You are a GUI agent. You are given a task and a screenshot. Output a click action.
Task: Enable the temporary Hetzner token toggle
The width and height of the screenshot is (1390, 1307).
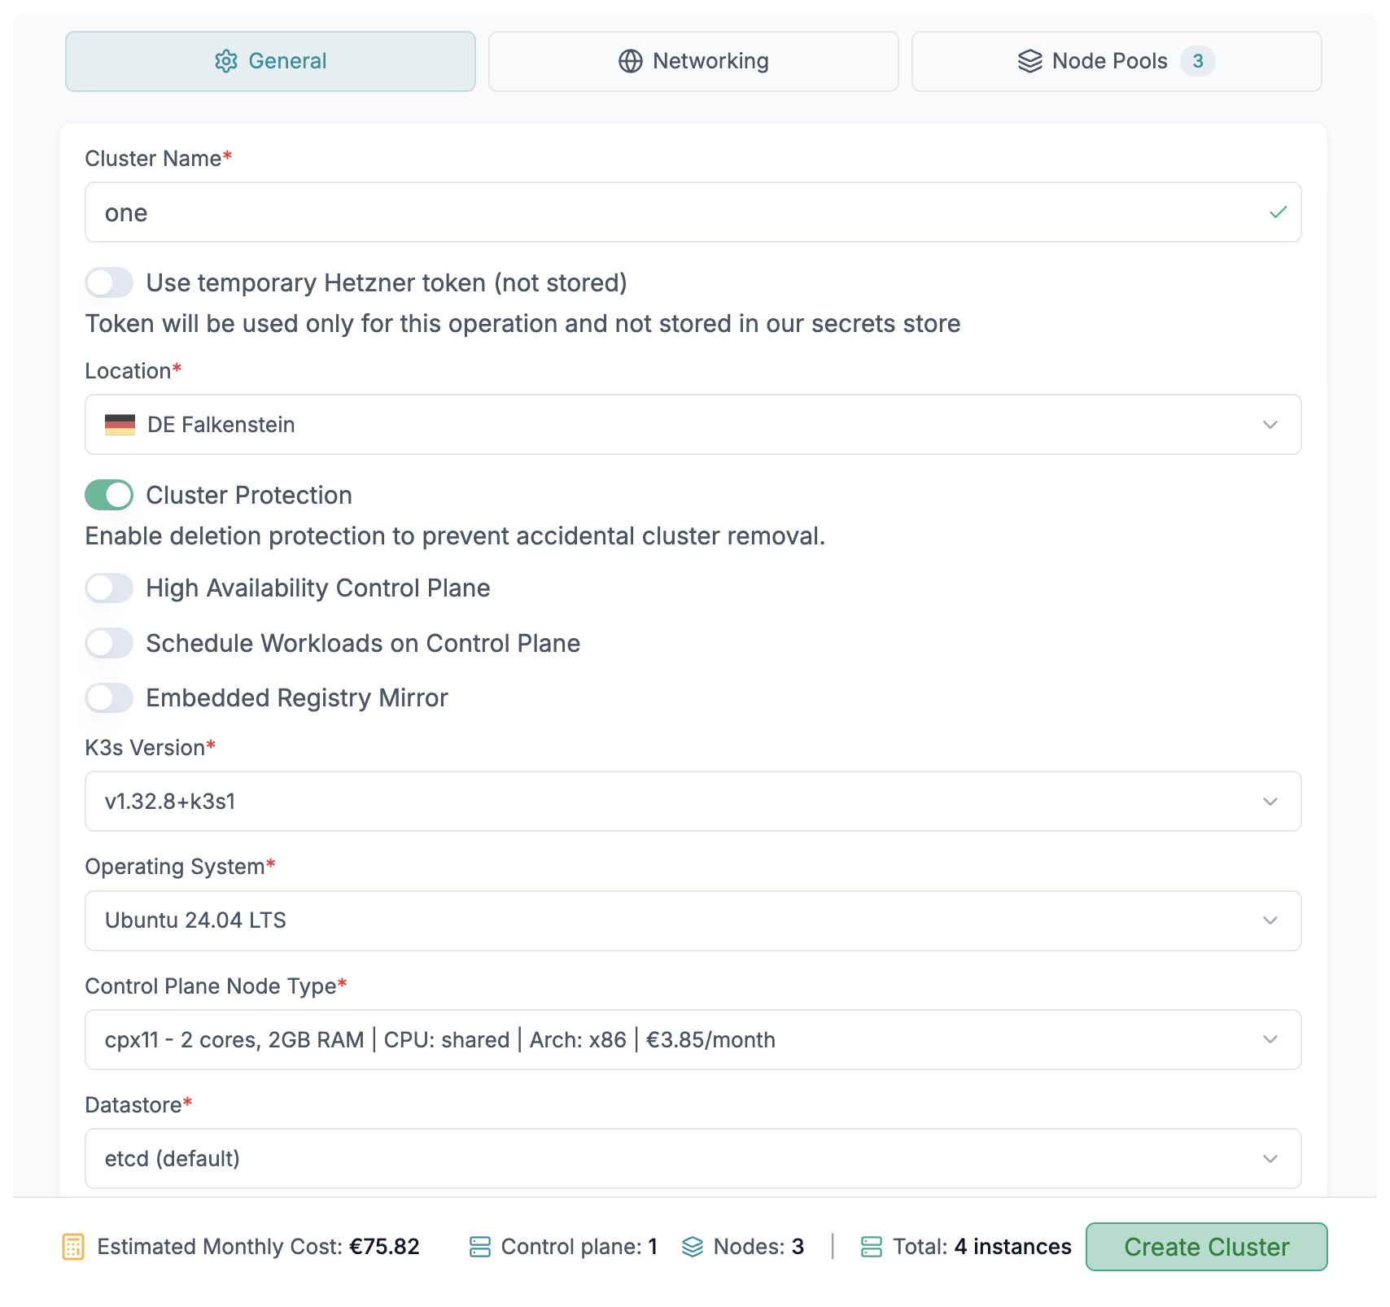pyautogui.click(x=109, y=283)
